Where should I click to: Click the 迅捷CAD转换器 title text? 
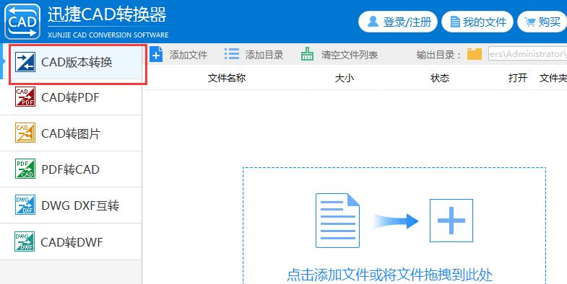pos(107,14)
